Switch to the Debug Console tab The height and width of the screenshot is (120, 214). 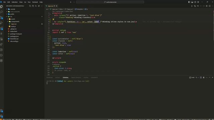(76, 78)
